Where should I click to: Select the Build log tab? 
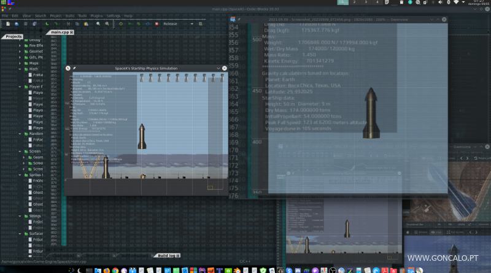click(x=166, y=255)
